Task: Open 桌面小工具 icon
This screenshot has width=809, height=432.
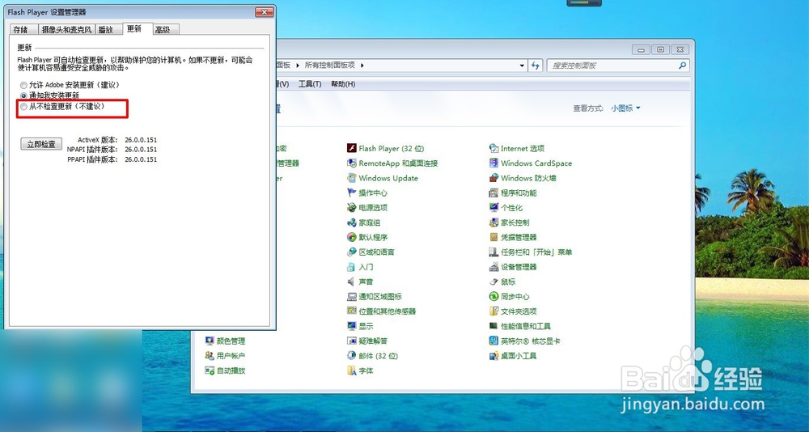Action: (x=493, y=356)
